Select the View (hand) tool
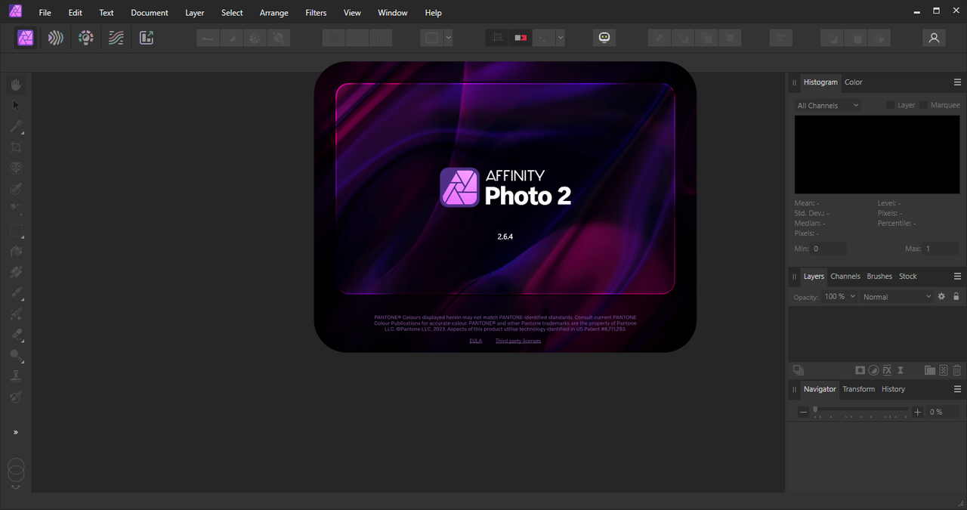967x510 pixels. tap(16, 85)
